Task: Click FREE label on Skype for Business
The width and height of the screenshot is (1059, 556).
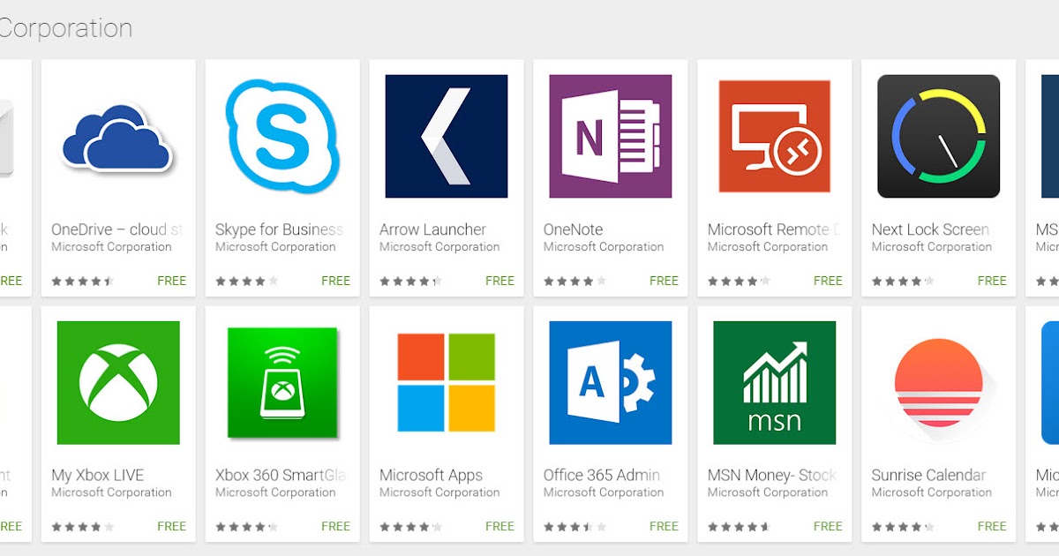Action: (335, 281)
